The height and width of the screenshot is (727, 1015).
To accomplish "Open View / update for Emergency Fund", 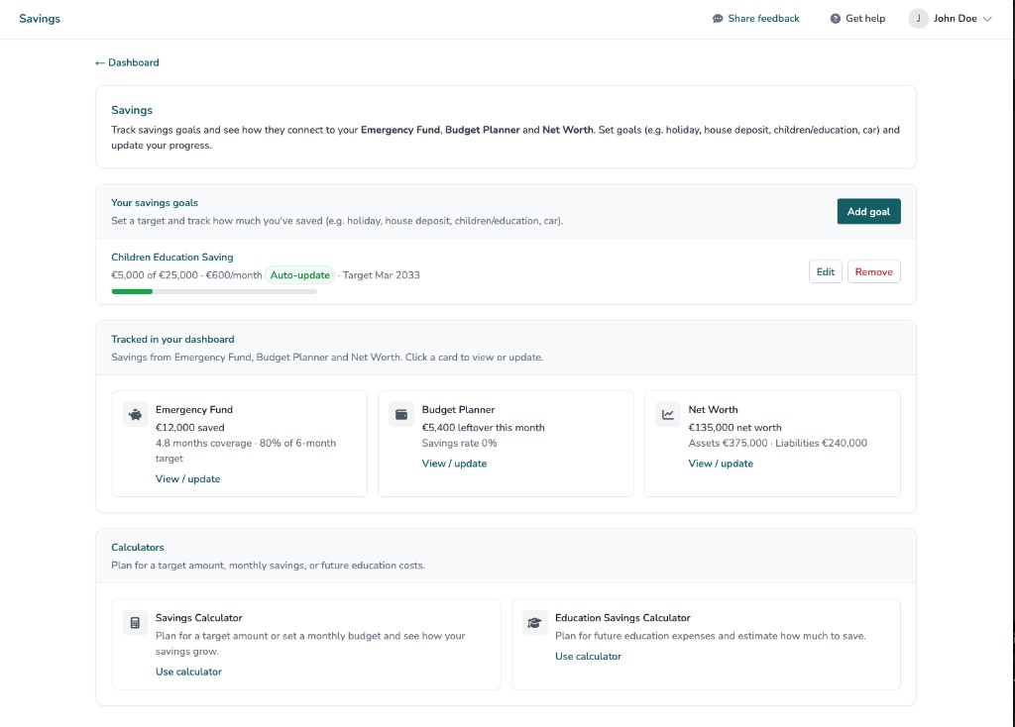I will point(186,478).
